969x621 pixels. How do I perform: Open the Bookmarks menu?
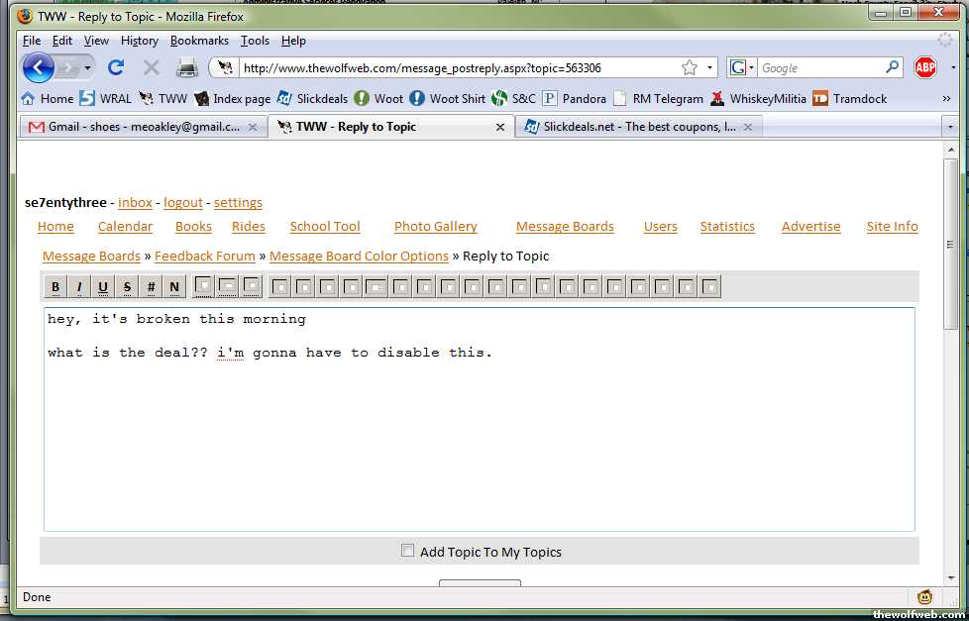199,41
